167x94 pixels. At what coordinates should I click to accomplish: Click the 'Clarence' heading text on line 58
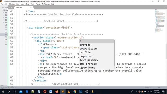coord(50,44)
